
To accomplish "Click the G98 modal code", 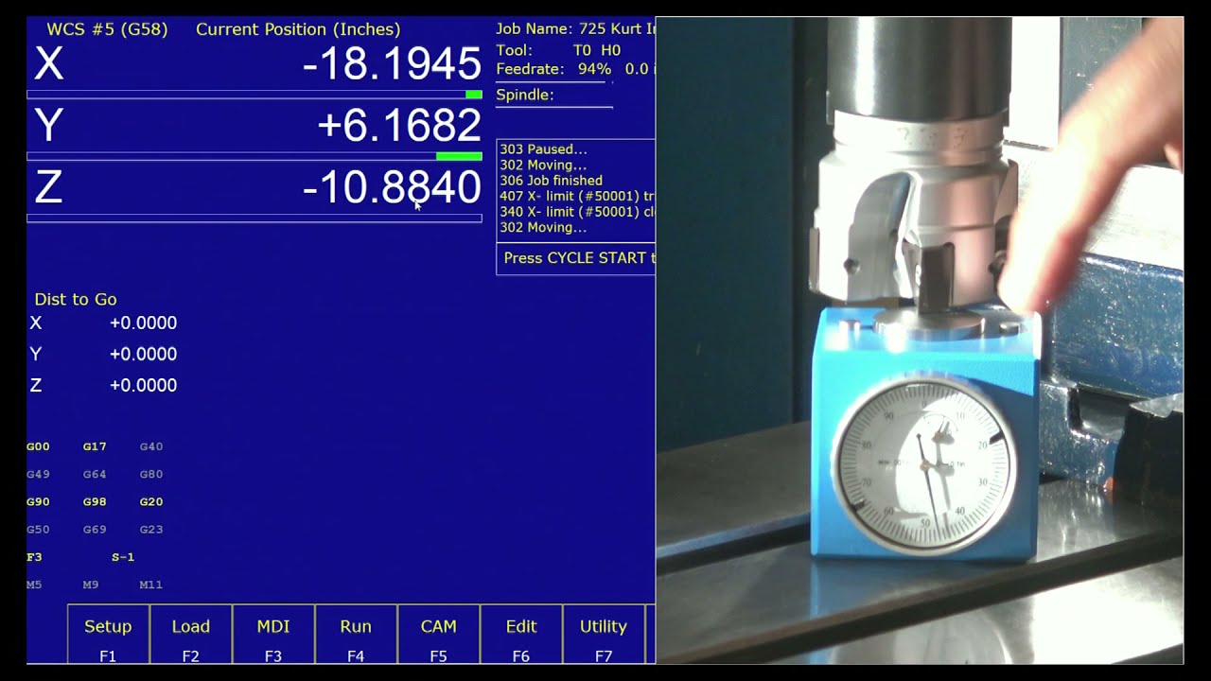I will pyautogui.click(x=95, y=502).
